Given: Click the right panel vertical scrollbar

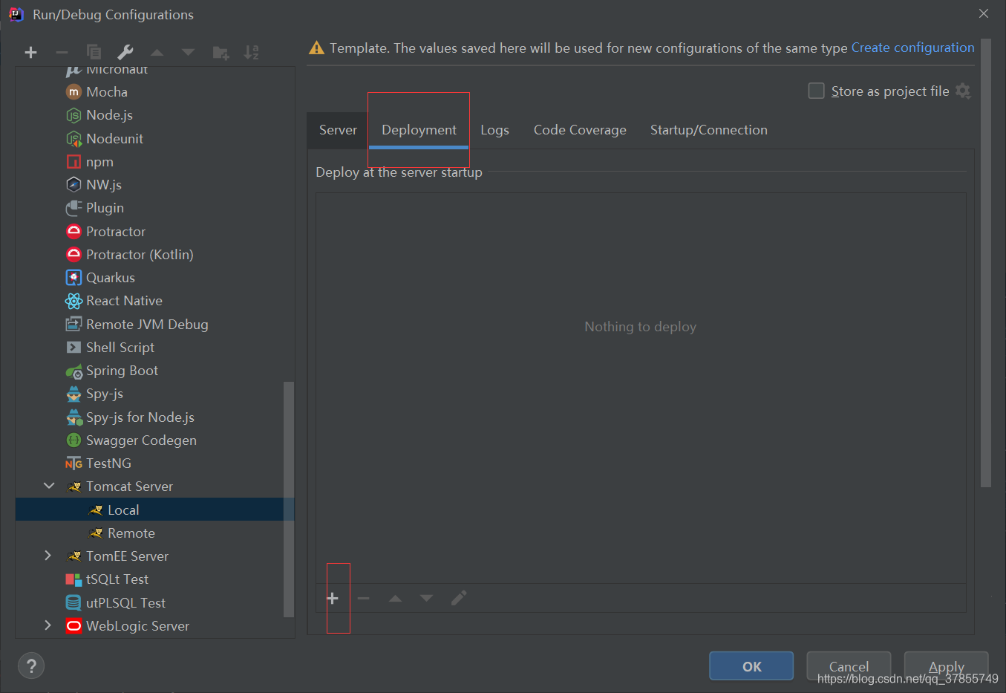Looking at the screenshot, I should [986, 263].
